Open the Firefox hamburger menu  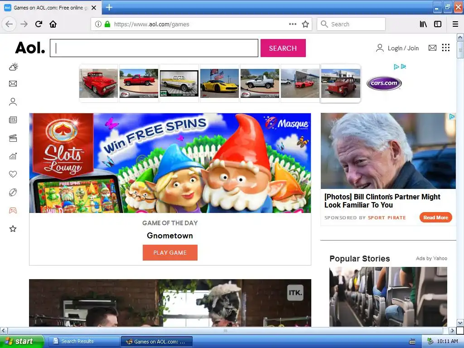point(455,24)
